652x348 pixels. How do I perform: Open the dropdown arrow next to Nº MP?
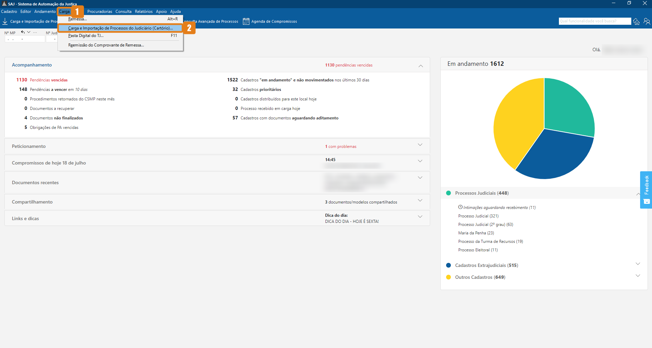[x=29, y=32]
